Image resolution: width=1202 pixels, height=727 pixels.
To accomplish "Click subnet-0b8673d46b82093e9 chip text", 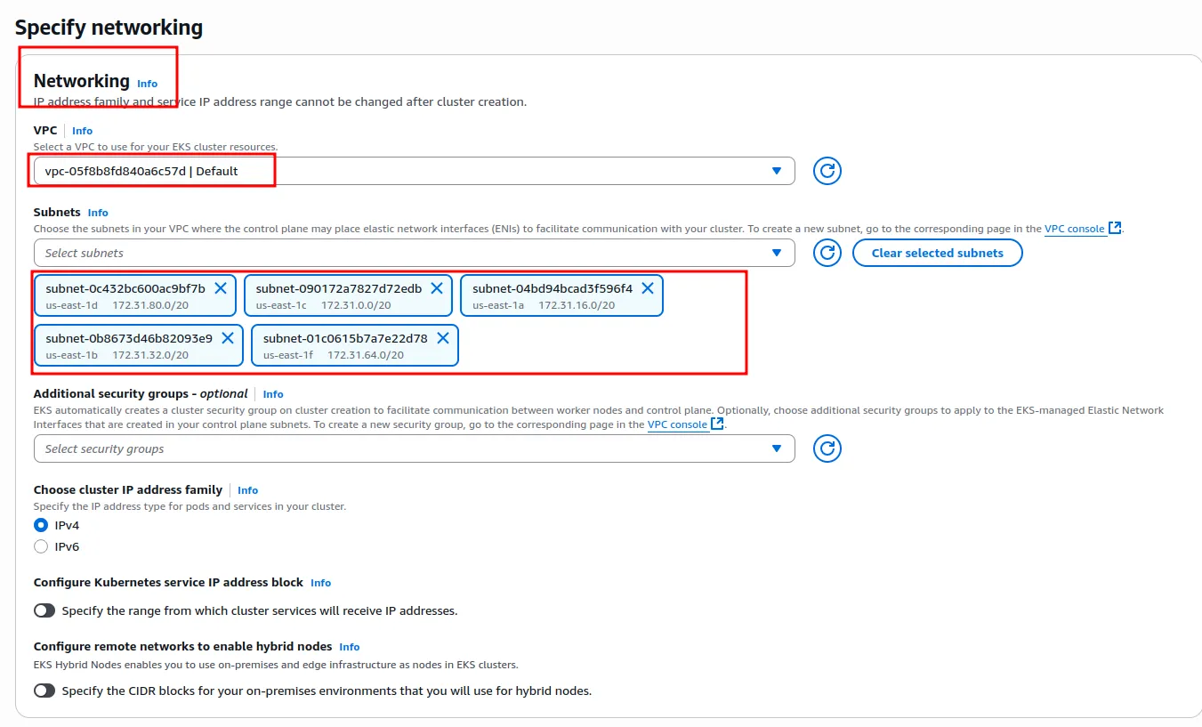I will pyautogui.click(x=129, y=338).
